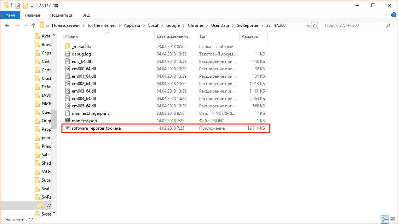The width and height of the screenshot is (398, 224).
Task: Show hidden breadcrumb path with double chevron
Action: pyautogui.click(x=48, y=25)
